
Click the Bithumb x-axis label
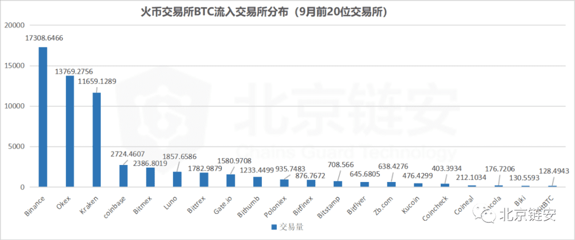[x=250, y=206]
